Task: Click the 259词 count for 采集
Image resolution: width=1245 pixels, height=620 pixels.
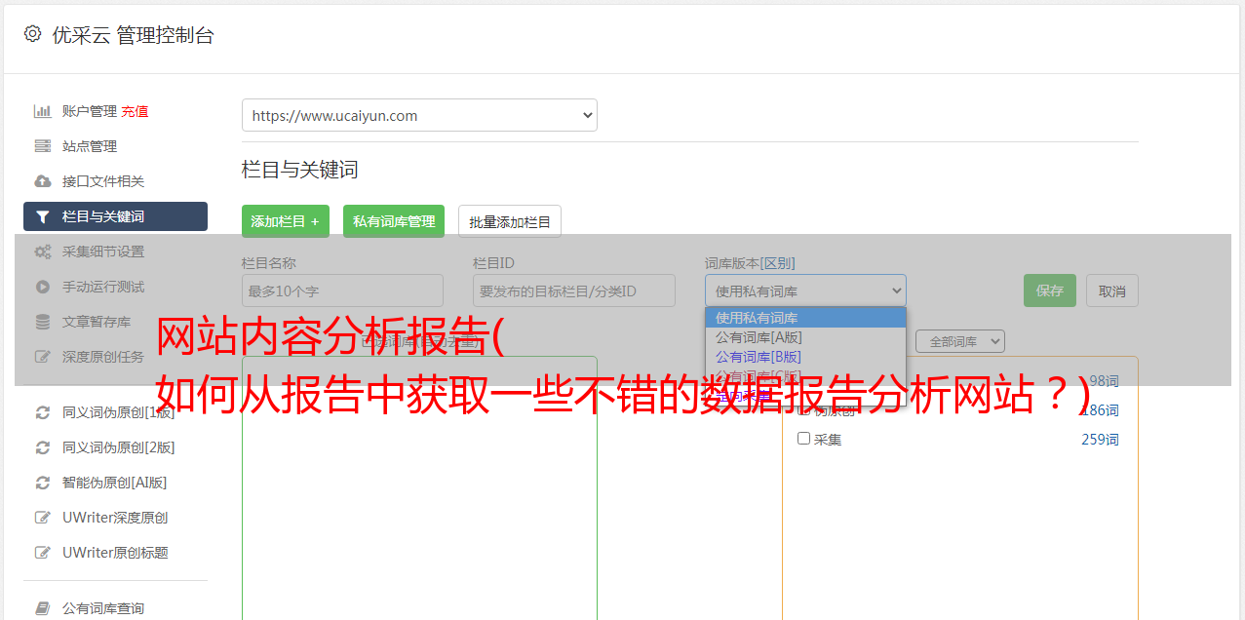Action: coord(1100,440)
